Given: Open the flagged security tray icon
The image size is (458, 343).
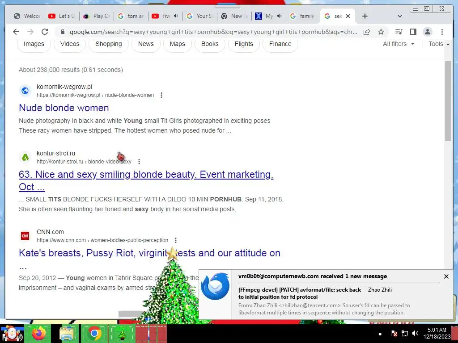Looking at the screenshot, I should pos(394,333).
